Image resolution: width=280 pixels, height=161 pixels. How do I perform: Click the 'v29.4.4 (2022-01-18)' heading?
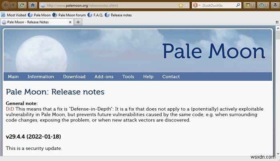coord(33,137)
